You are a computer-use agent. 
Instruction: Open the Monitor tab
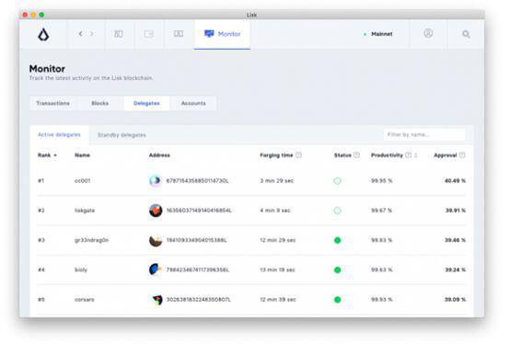(223, 34)
